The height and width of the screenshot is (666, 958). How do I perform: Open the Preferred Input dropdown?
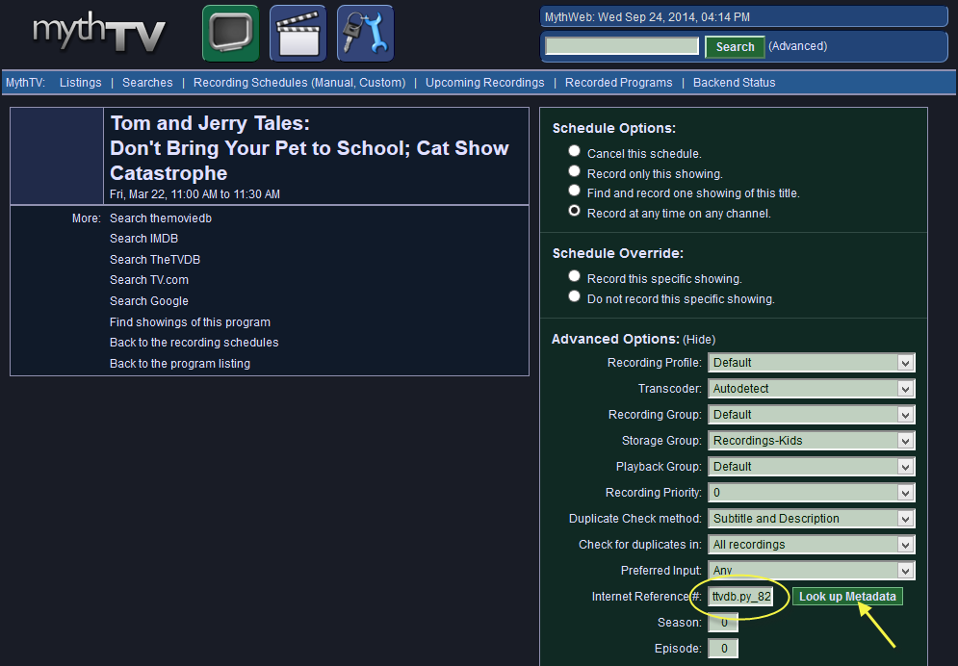[x=812, y=570]
